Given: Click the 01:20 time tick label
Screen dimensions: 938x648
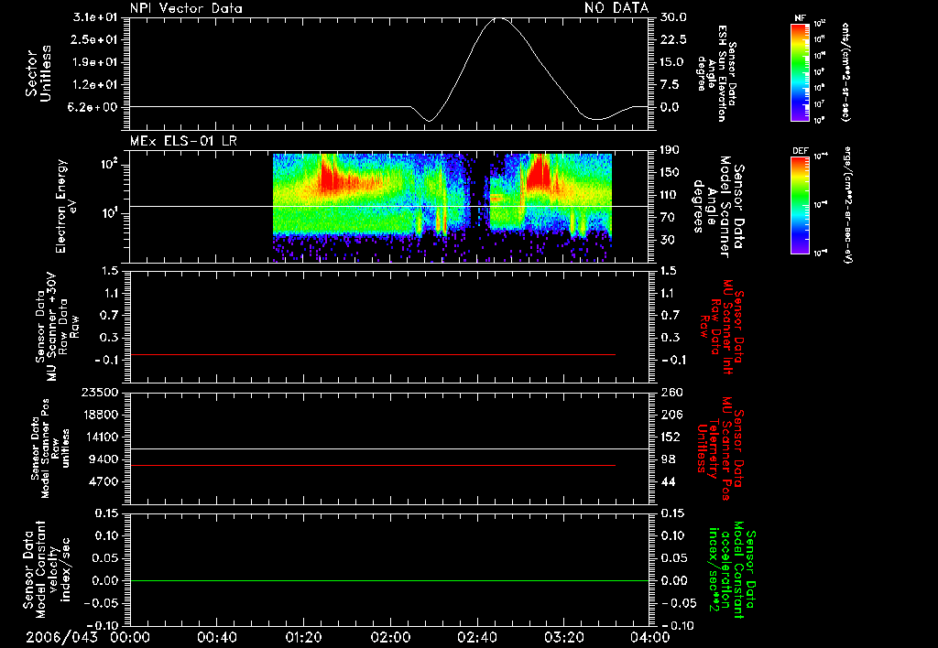Looking at the screenshot, I should [x=303, y=637].
